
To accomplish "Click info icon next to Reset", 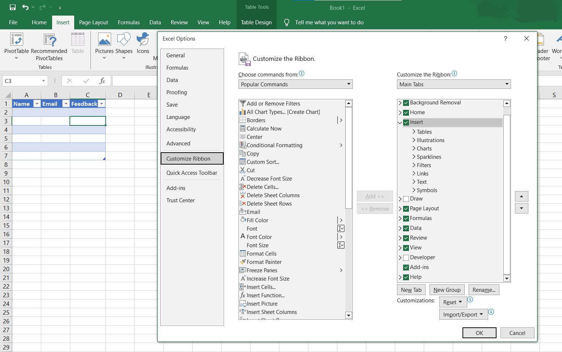I will click(470, 299).
